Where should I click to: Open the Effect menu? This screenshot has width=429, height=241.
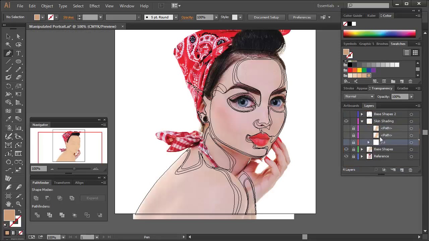(x=94, y=6)
